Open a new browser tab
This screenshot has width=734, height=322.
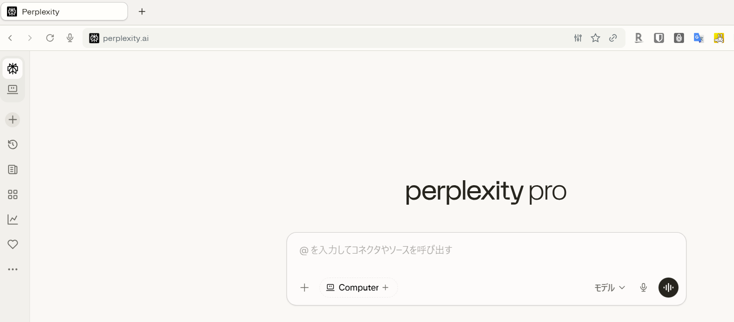click(142, 11)
